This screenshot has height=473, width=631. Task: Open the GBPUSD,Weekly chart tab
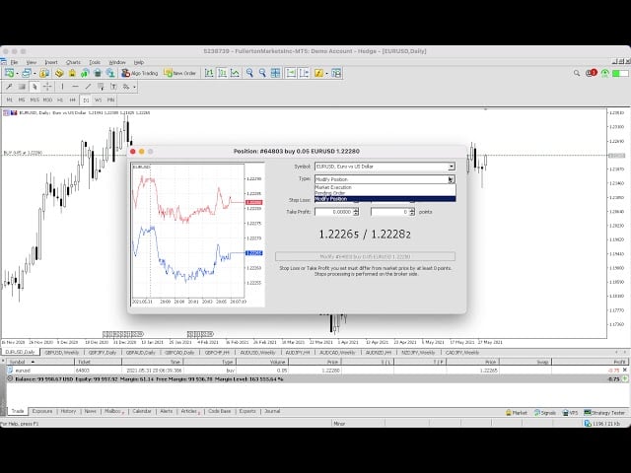pyautogui.click(x=61, y=353)
